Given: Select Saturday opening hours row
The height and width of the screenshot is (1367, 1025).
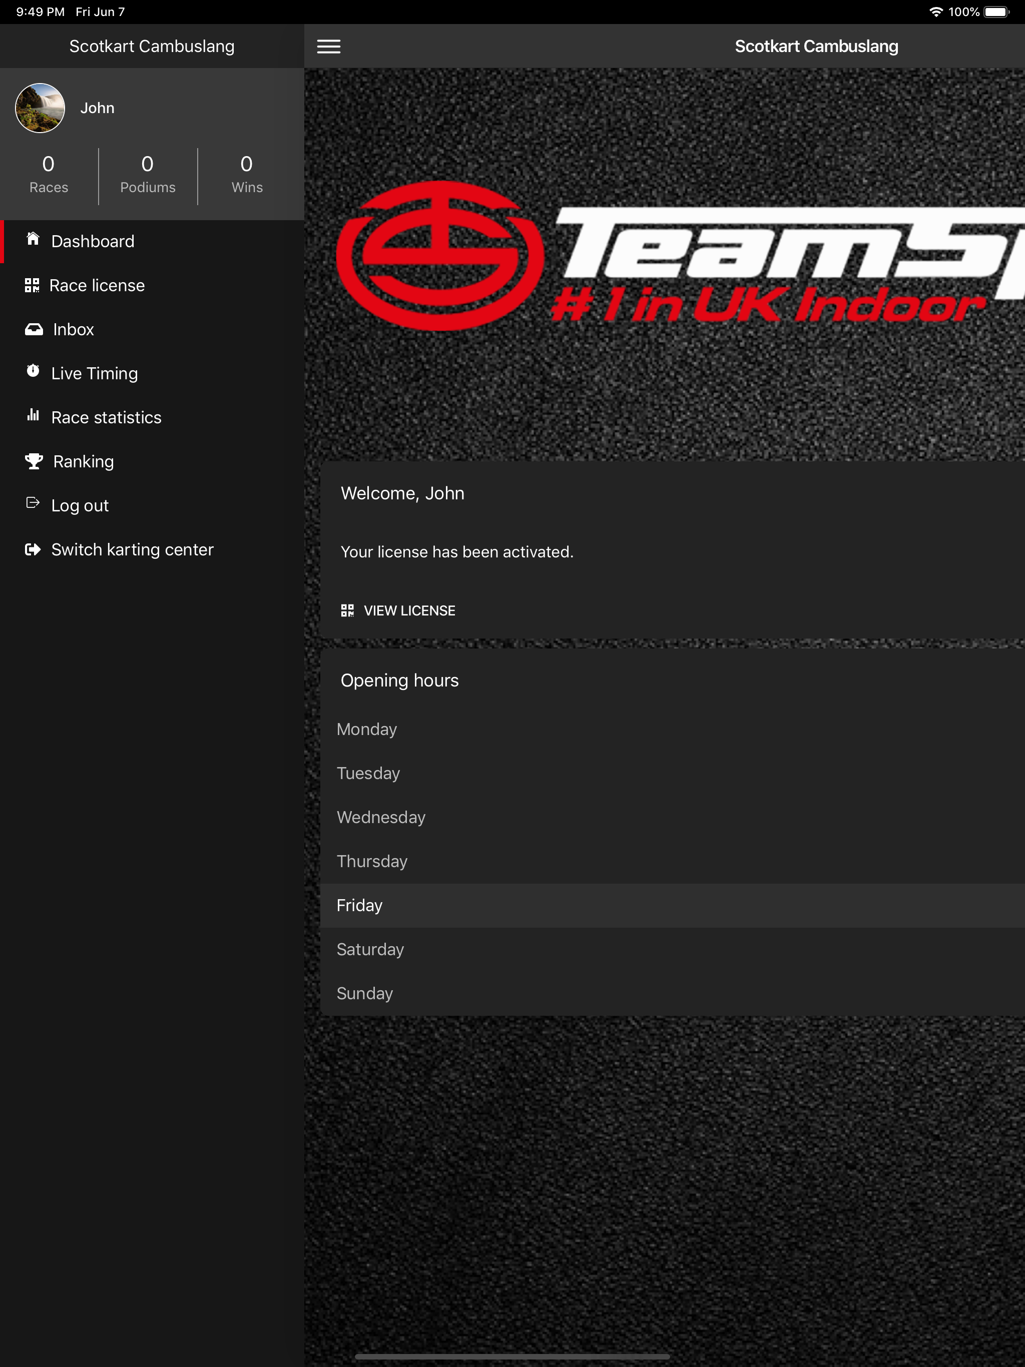Looking at the screenshot, I should coord(673,949).
